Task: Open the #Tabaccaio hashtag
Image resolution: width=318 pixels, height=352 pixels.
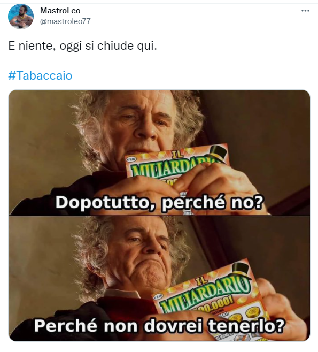Action: 40,75
